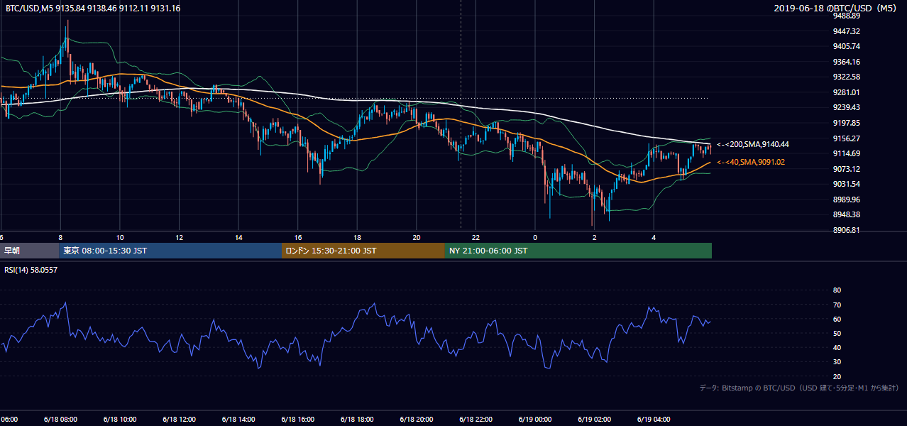907x426 pixels.
Task: Click the BTC/USD,M5 price header text
Action: coord(93,8)
